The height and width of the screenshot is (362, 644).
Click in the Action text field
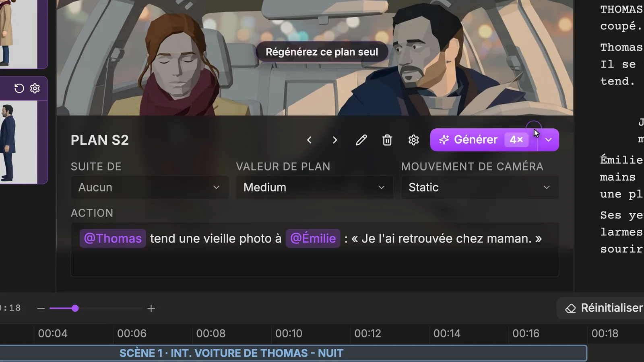315,249
